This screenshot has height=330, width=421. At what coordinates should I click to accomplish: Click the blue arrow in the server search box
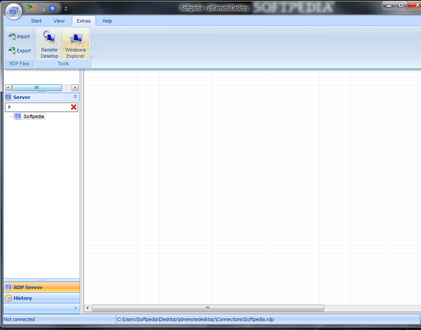point(9,107)
